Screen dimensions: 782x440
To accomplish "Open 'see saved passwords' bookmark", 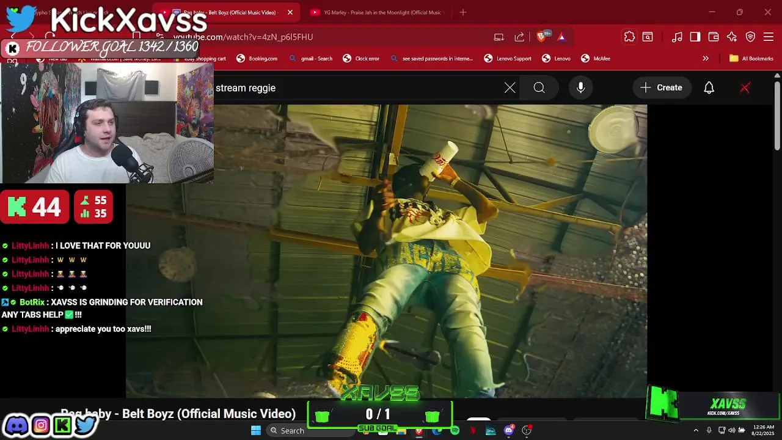I will coord(431,59).
